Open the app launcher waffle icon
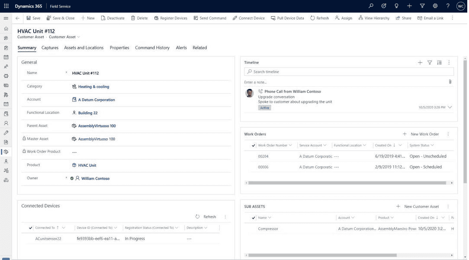Image resolution: width=469 pixels, height=260 pixels. (6, 6)
